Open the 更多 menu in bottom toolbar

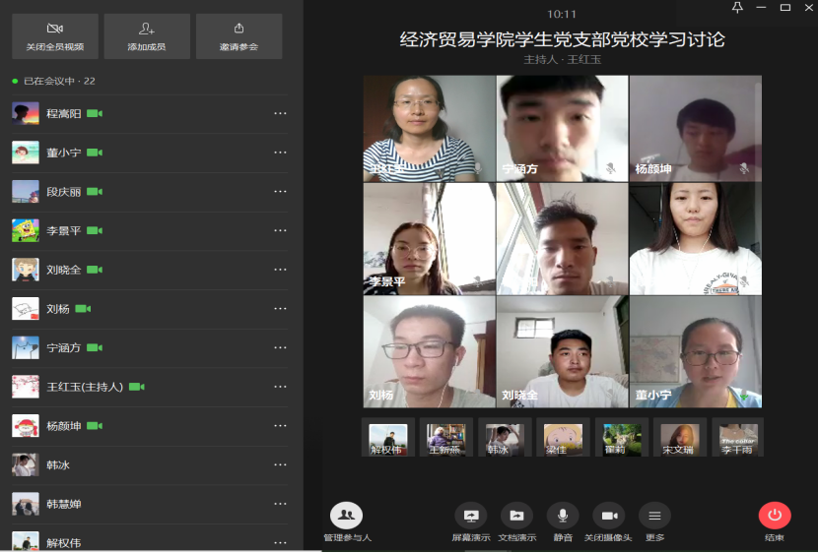pos(654,522)
